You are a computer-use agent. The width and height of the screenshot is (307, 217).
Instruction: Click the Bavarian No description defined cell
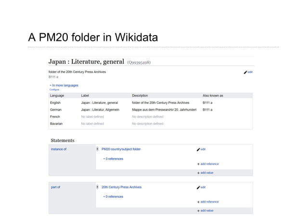(x=147, y=124)
